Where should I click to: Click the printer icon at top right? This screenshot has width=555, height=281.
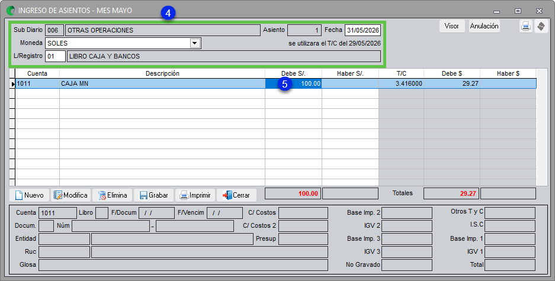(x=525, y=26)
